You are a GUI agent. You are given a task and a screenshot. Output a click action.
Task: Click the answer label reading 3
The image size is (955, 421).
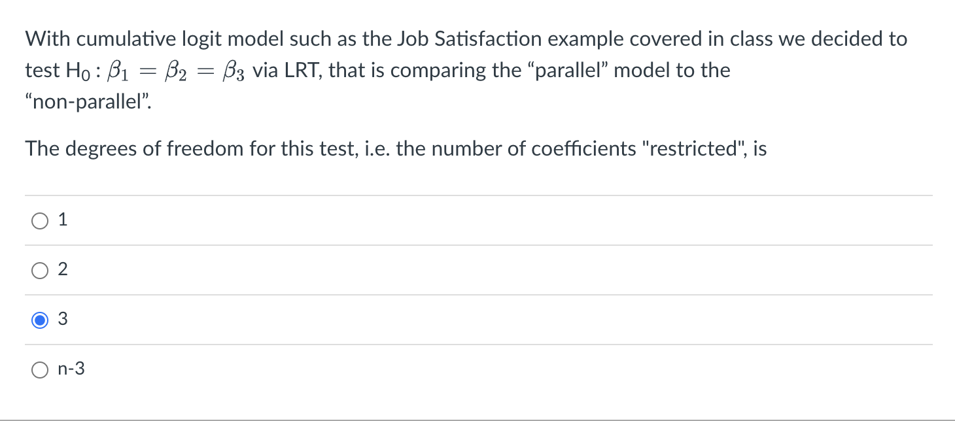[62, 319]
